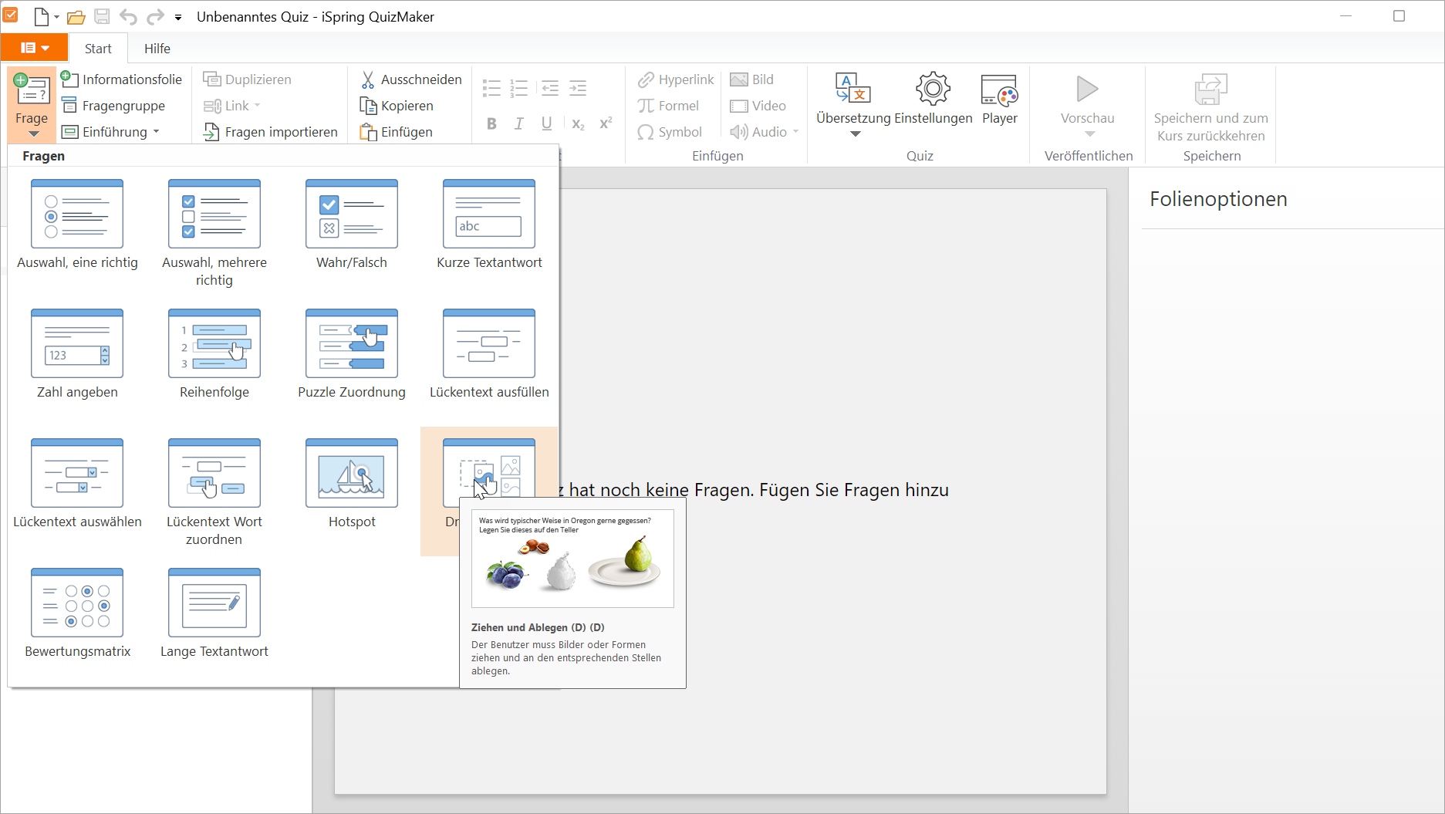
Task: Select the Puzzle Zuordnung question icon
Action: [352, 344]
